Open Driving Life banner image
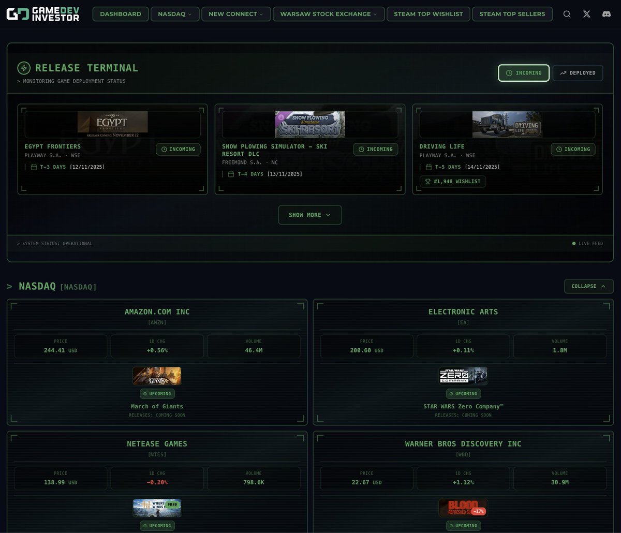The image size is (621, 533). coord(507,124)
